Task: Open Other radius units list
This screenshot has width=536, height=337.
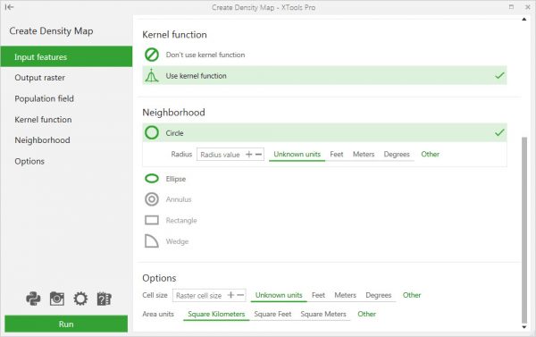Action: point(430,155)
